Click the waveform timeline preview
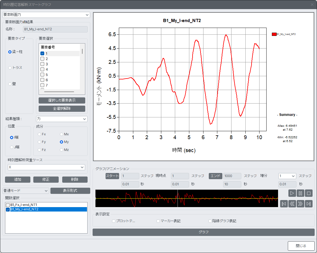This screenshot has width=317, height=253. coord(187,198)
